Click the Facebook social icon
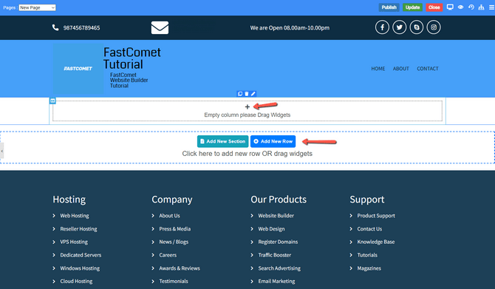 coord(382,27)
